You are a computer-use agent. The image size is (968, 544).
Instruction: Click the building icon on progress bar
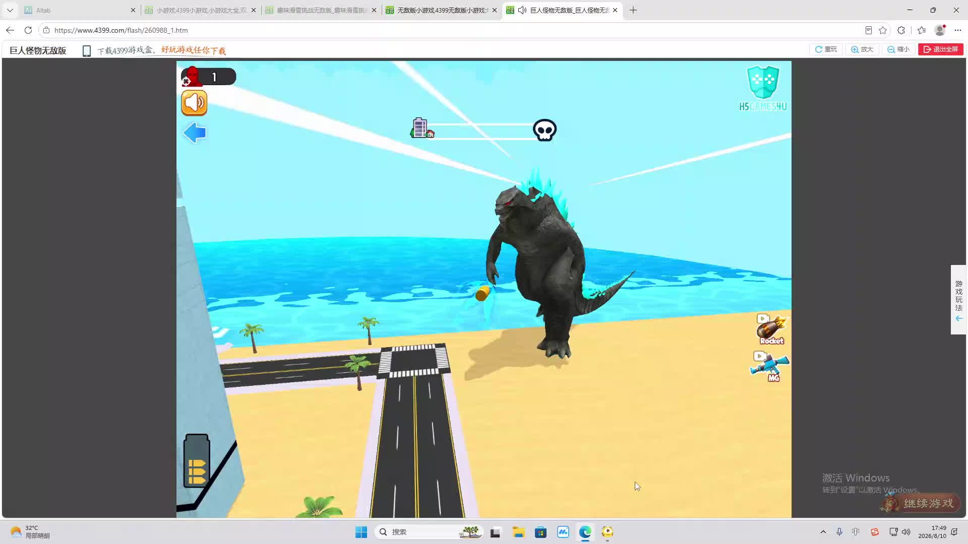click(422, 128)
